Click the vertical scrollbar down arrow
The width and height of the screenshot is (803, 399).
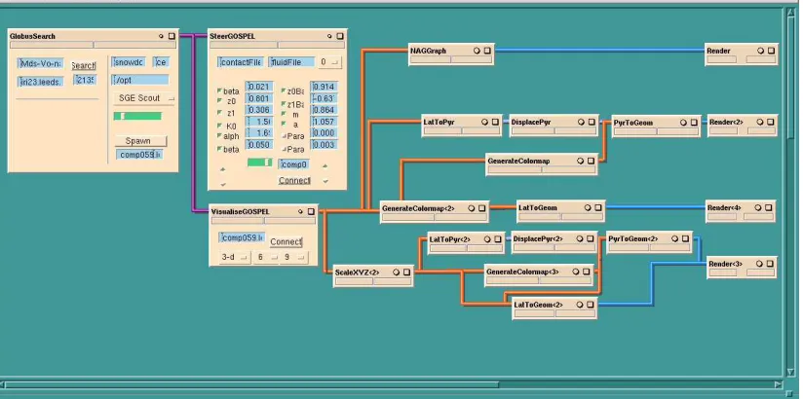(791, 372)
